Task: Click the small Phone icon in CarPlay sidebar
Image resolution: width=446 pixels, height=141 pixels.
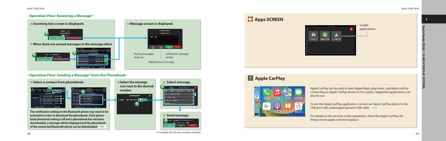Action: click(x=257, y=106)
